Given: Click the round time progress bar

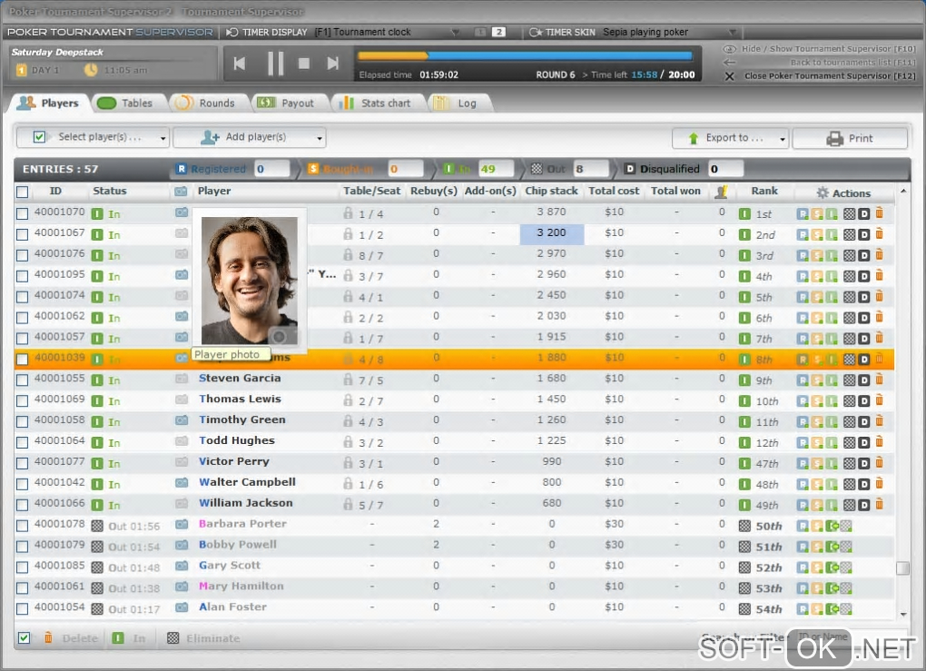Looking at the screenshot, I should point(525,56).
